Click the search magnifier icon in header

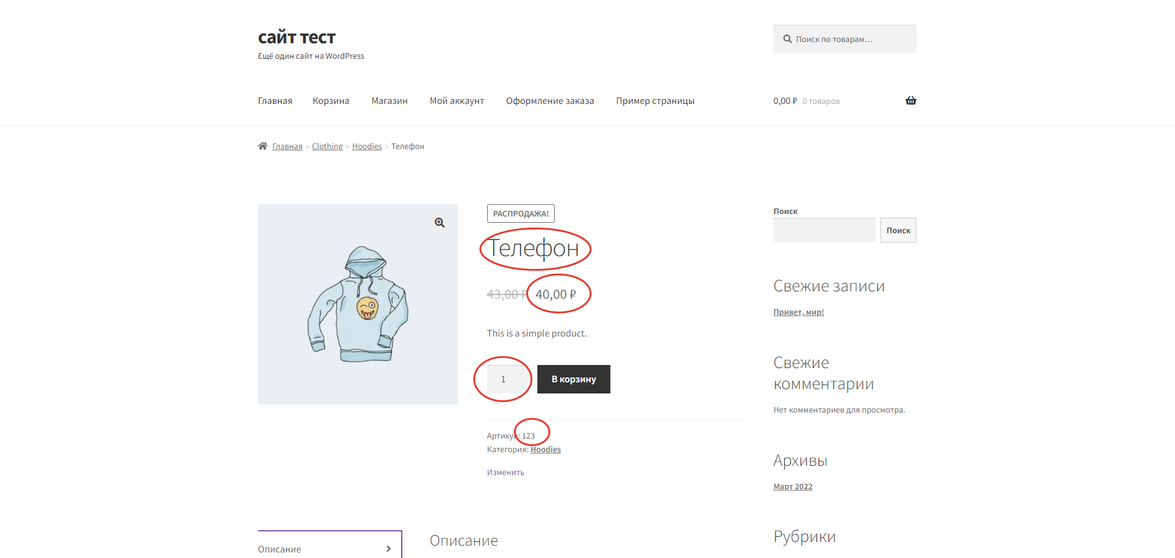787,39
